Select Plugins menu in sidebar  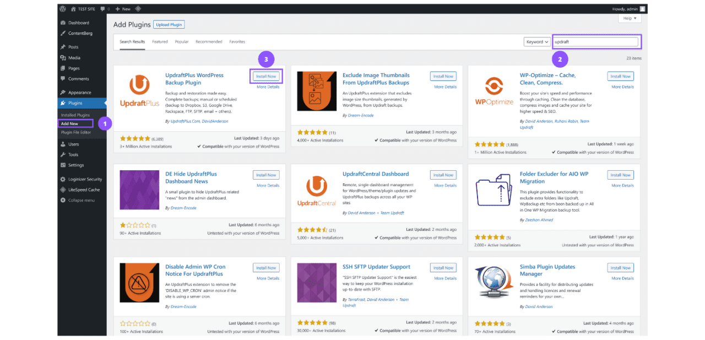point(82,103)
